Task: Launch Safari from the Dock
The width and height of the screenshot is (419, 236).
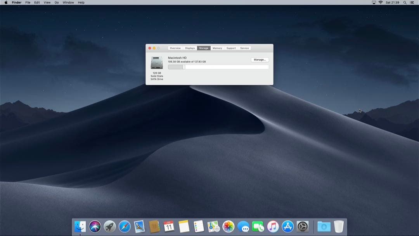Action: [125, 226]
